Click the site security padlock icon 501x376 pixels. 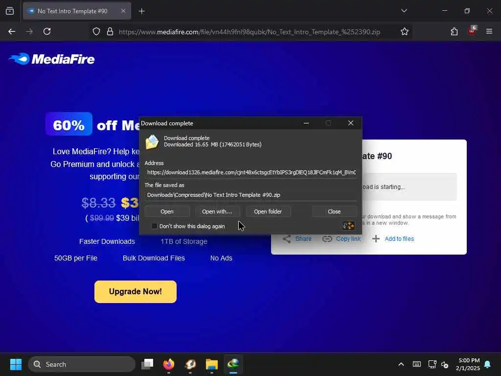(x=110, y=31)
